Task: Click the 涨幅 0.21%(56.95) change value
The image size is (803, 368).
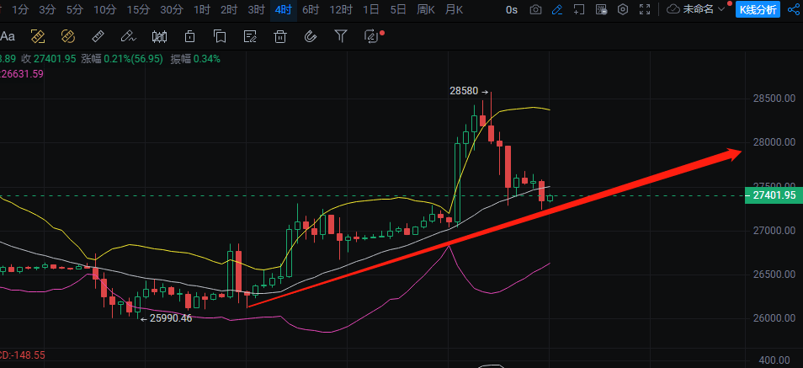Action: click(122, 59)
